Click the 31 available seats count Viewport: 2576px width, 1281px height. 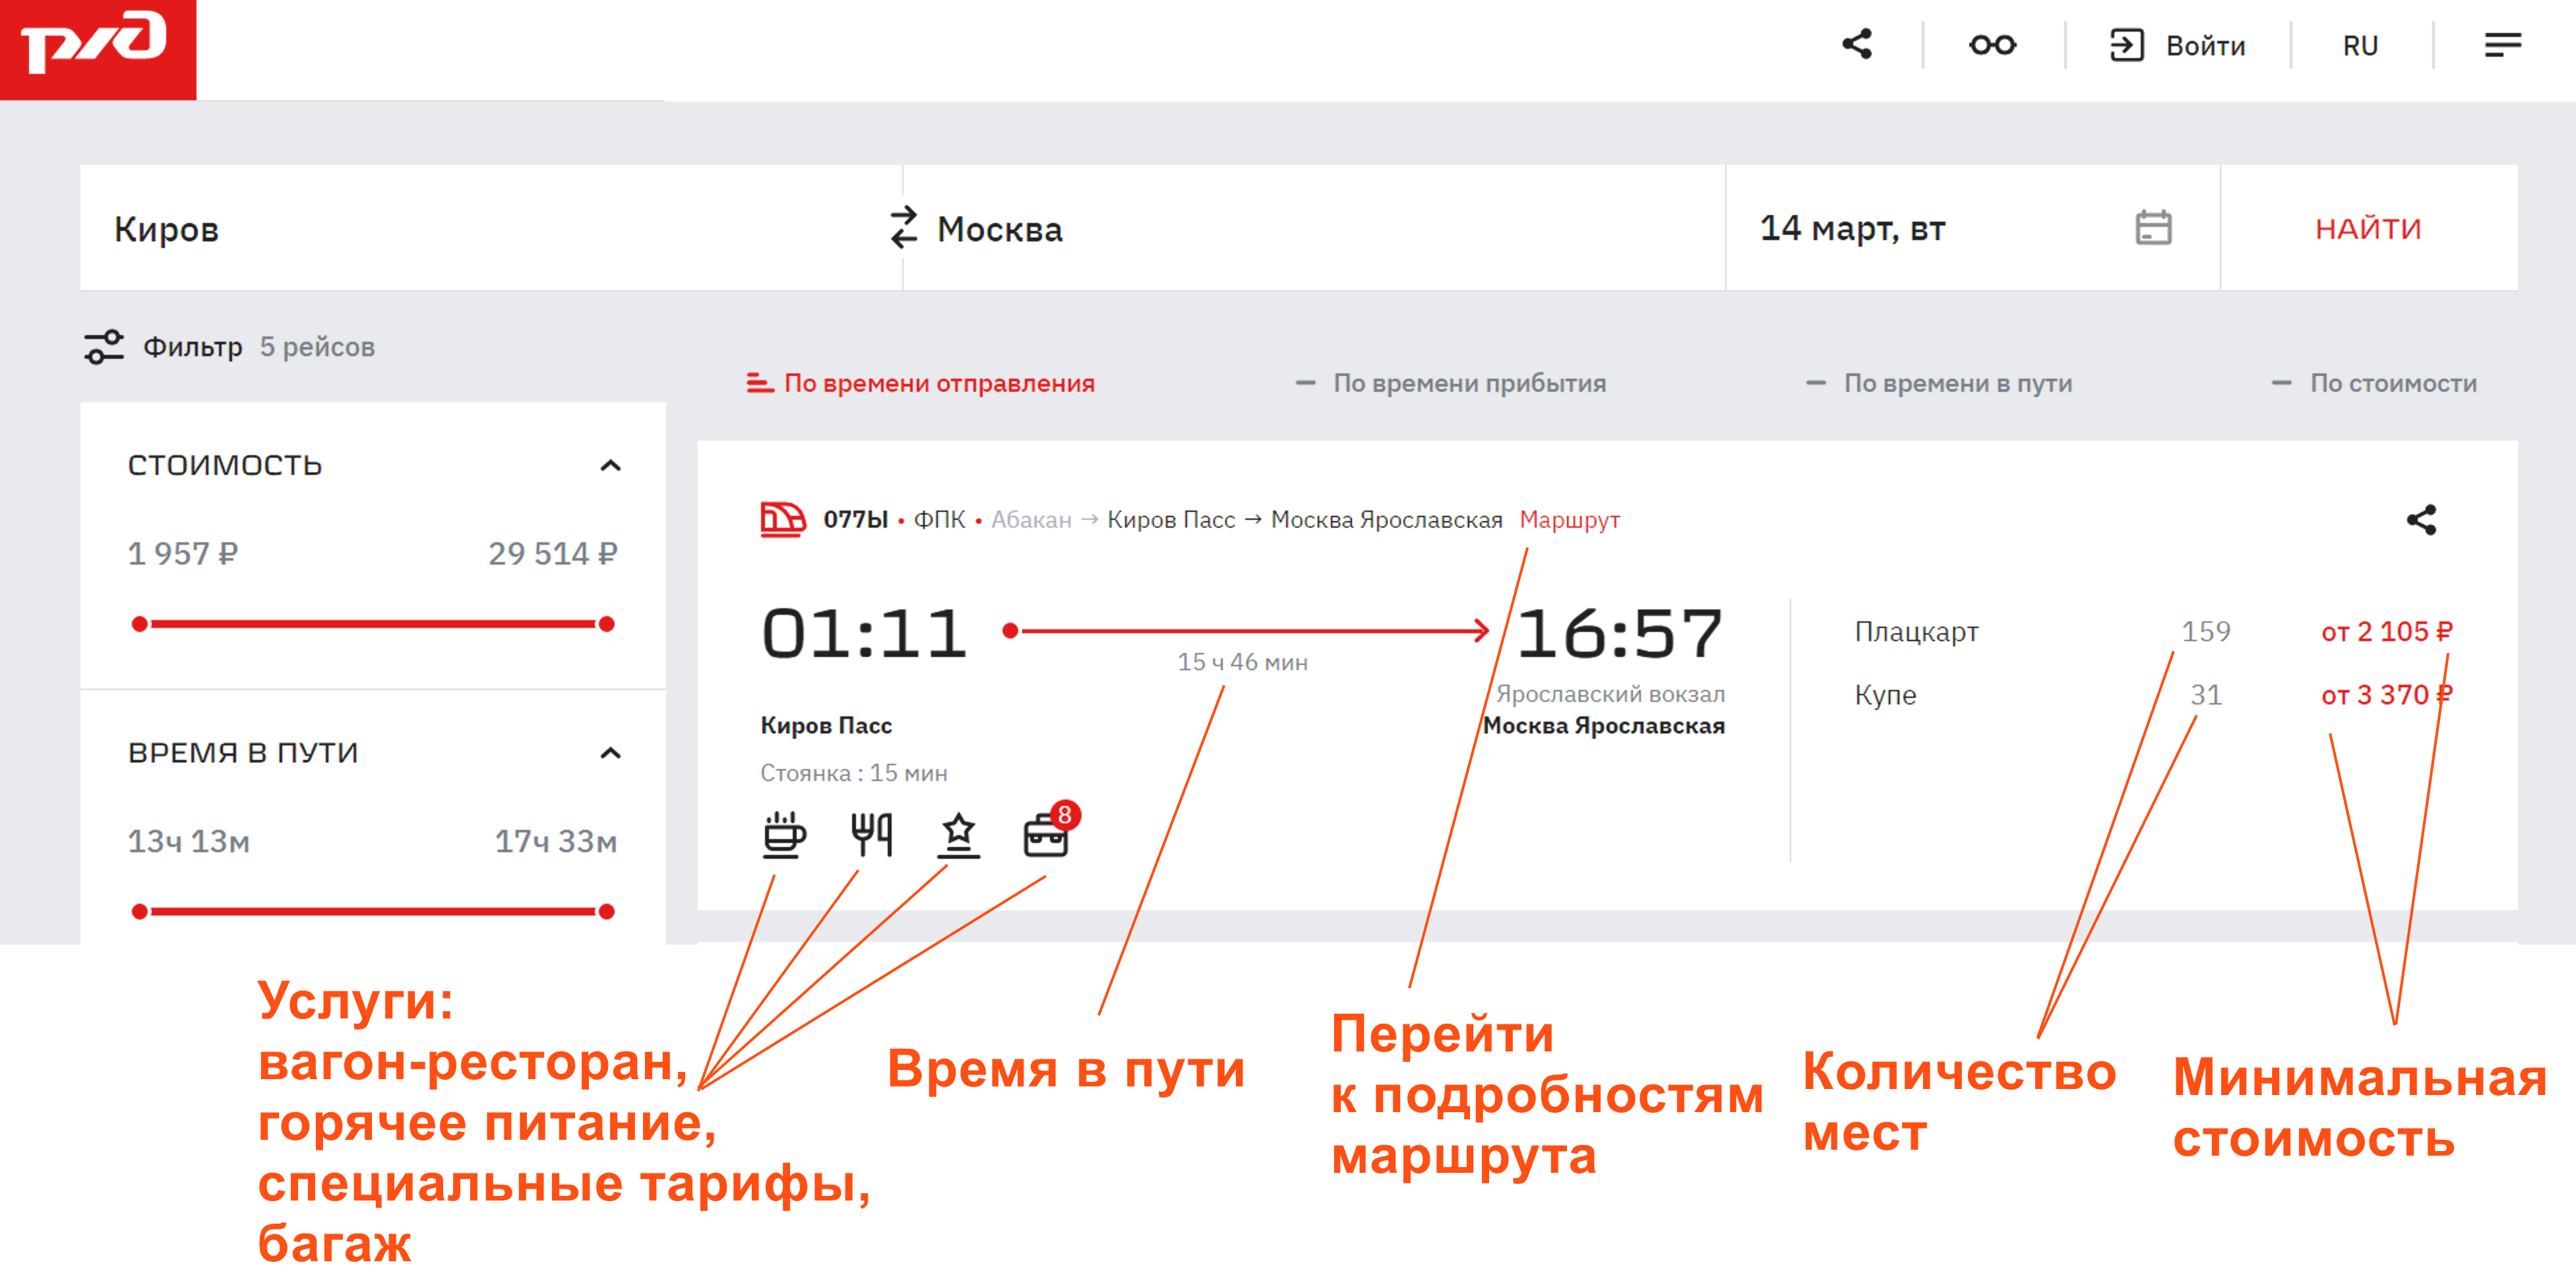2206,695
